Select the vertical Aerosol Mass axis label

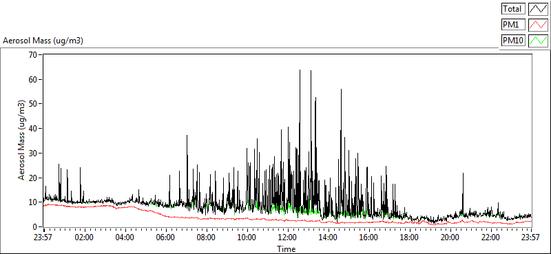22,140
